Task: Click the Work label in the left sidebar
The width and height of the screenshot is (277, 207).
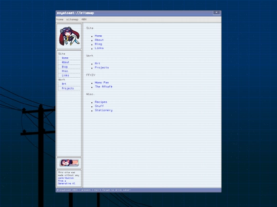Action: tap(62, 80)
